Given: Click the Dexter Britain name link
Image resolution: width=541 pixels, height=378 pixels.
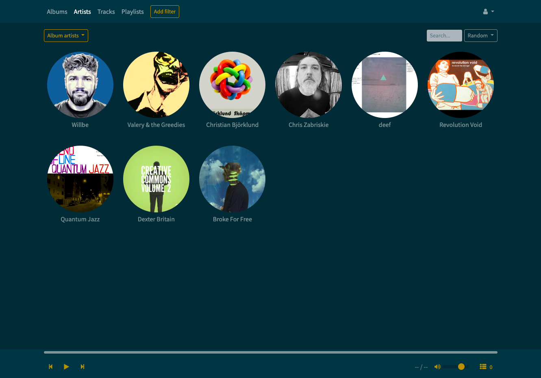Looking at the screenshot, I should tap(156, 219).
